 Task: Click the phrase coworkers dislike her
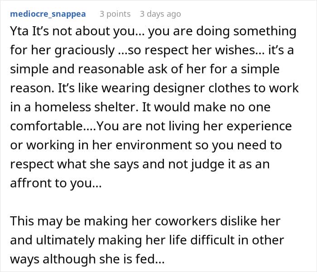[218, 221]
